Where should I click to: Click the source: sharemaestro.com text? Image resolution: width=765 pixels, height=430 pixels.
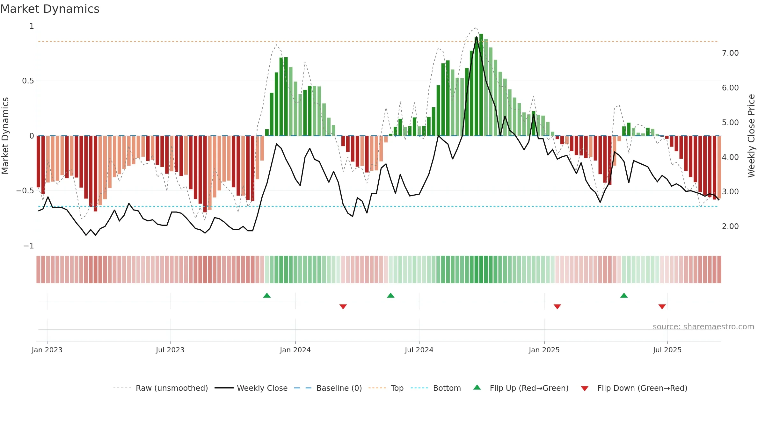pos(703,326)
